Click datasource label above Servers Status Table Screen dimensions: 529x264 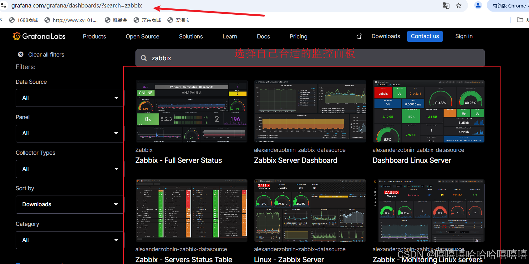click(x=181, y=249)
